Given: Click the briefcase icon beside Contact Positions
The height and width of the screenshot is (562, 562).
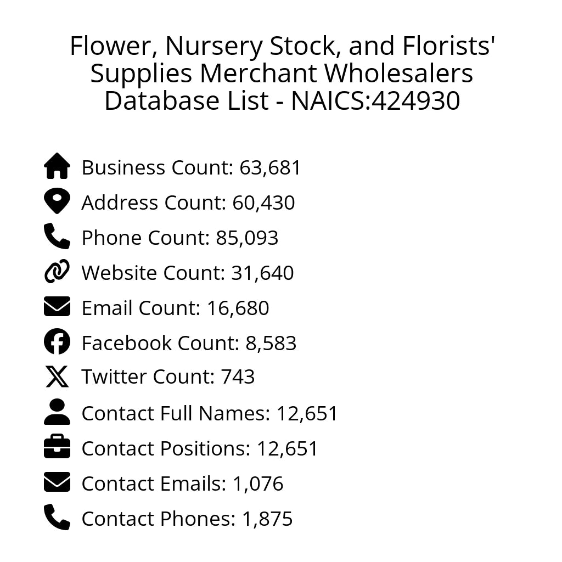Looking at the screenshot, I should [57, 447].
